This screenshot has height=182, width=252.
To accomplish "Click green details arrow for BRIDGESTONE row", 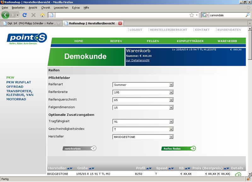I will tap(238, 175).
